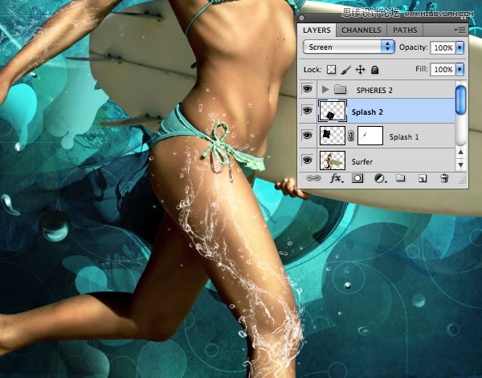482x378 pixels.
Task: Select the Splash 1 layer thumbnail
Action: tap(333, 136)
